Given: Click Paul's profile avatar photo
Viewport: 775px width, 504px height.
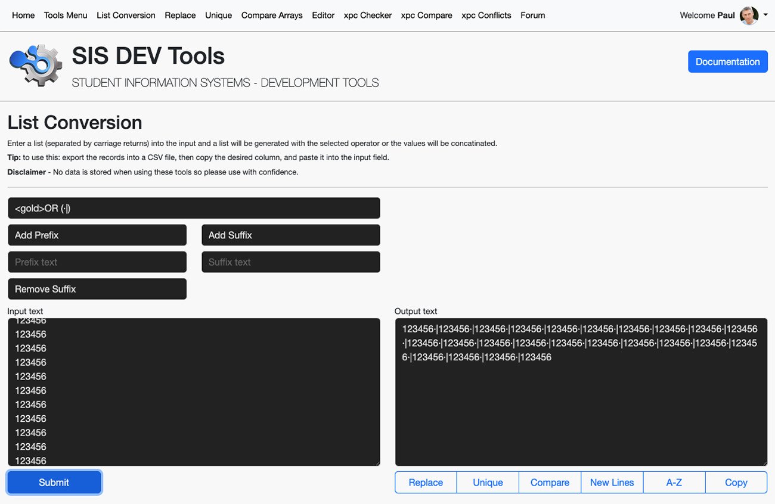Looking at the screenshot, I should [749, 15].
